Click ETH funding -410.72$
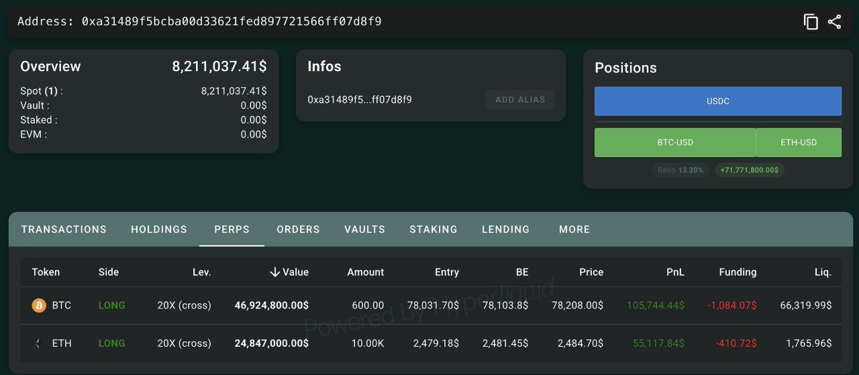Viewport: 859px width, 375px height. click(x=736, y=343)
